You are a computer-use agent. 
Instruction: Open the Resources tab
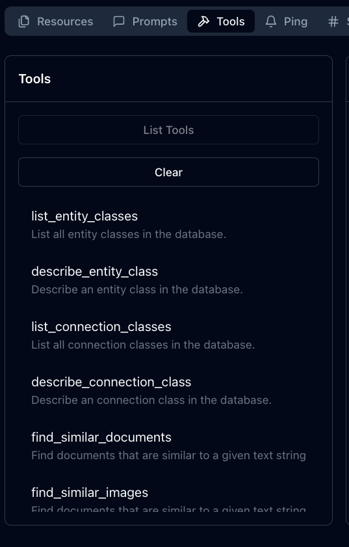[55, 21]
